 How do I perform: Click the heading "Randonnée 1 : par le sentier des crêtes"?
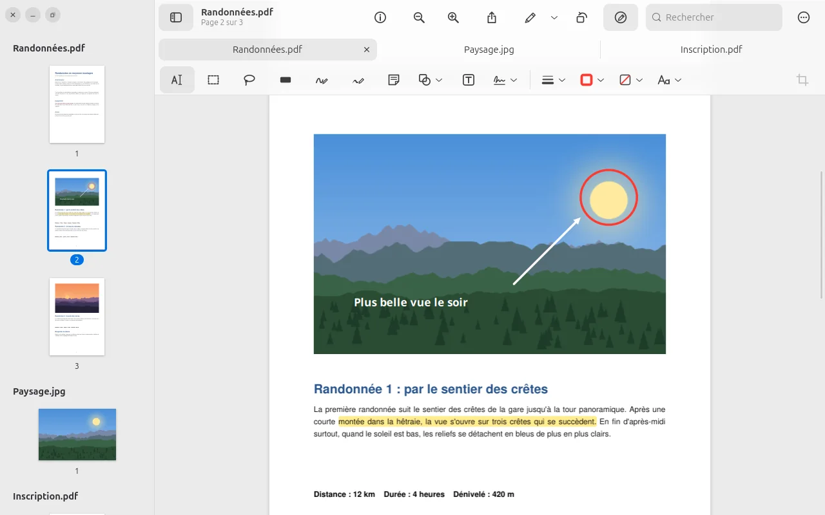431,389
